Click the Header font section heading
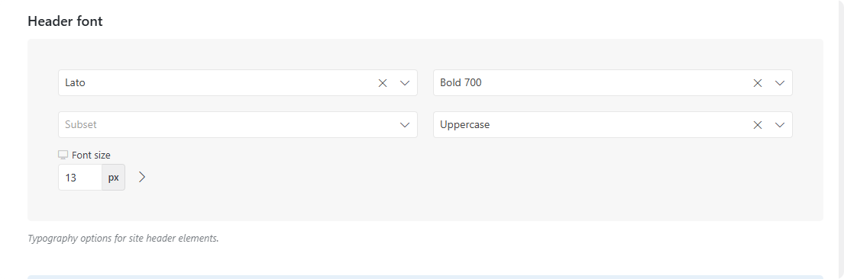The image size is (844, 279). [x=65, y=21]
